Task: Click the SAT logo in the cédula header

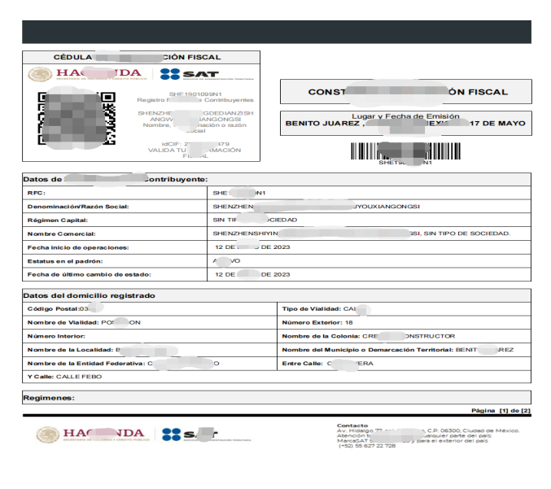Action: click(x=207, y=74)
